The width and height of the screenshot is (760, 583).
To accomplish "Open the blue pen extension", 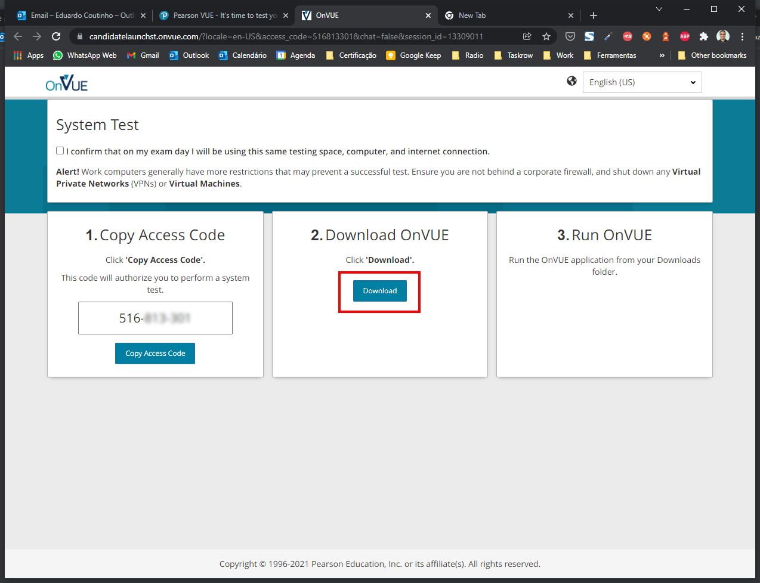I will point(608,36).
